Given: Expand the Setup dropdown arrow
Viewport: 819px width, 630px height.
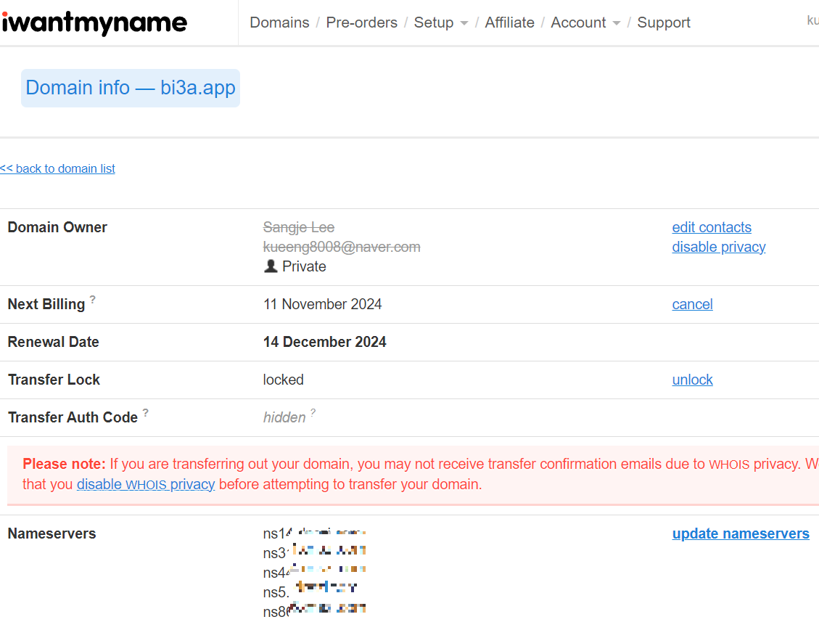Looking at the screenshot, I should pyautogui.click(x=464, y=23).
